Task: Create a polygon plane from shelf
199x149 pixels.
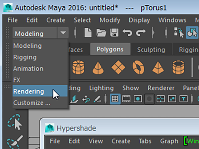Action: [118, 67]
